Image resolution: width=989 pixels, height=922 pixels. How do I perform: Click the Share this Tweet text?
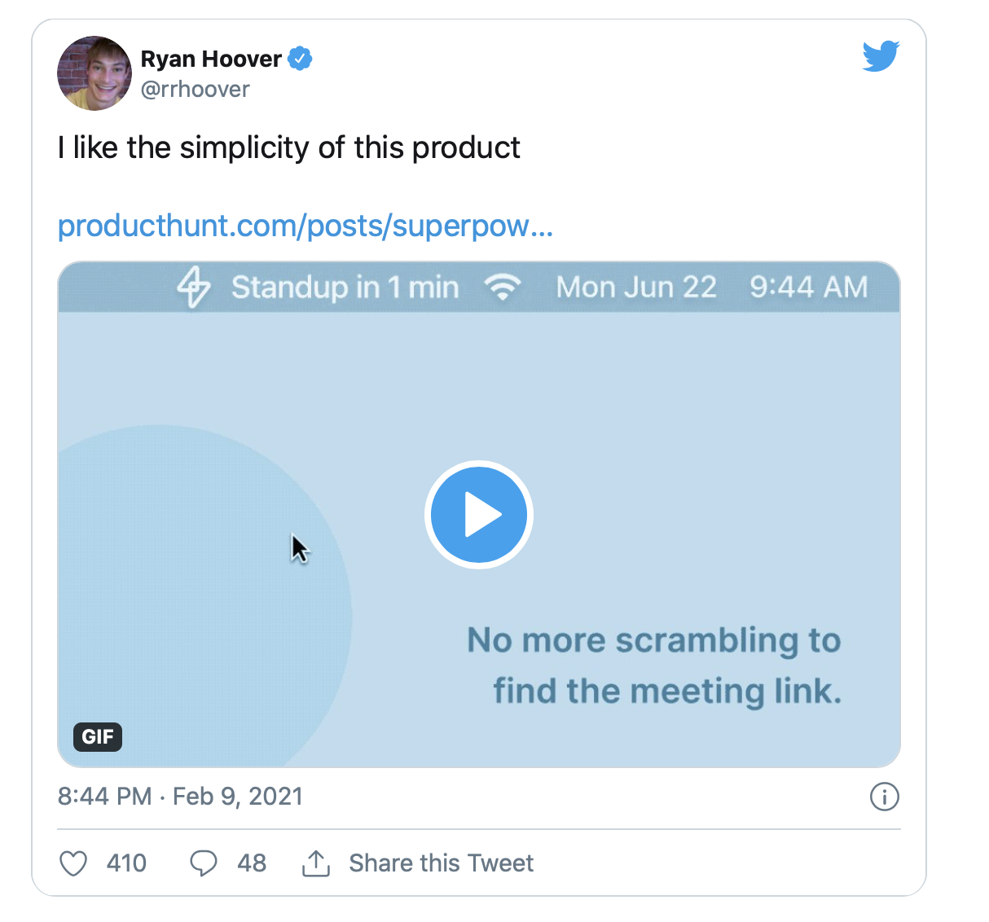441,863
